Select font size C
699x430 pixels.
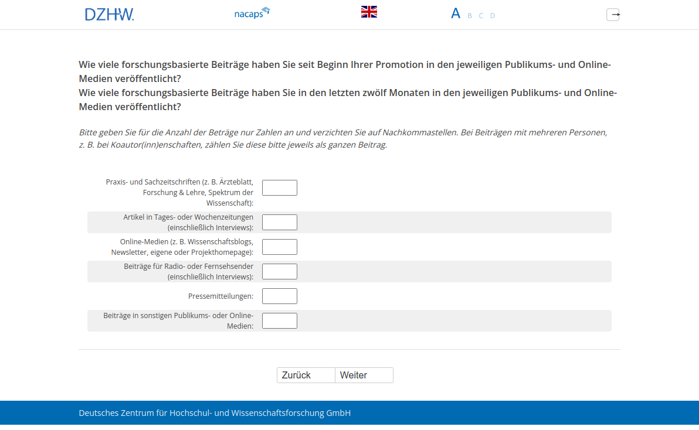click(x=481, y=16)
